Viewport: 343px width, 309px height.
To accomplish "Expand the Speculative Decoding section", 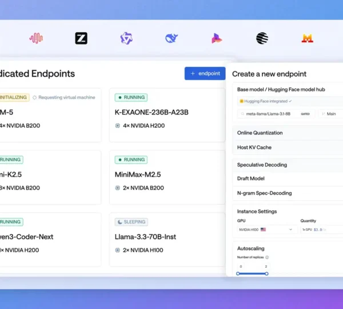I will coord(288,165).
